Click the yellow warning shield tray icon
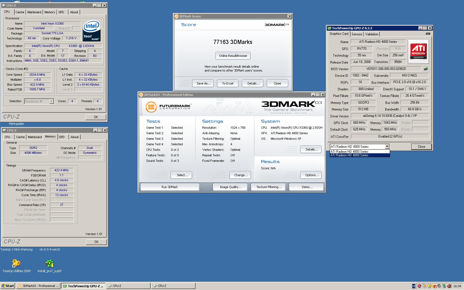 pos(429,286)
